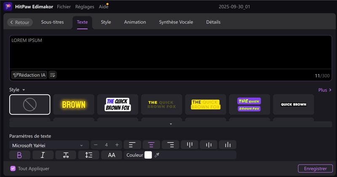Pick a color with the eyedropper tool
This screenshot has width=337, height=177.
pyautogui.click(x=157, y=155)
